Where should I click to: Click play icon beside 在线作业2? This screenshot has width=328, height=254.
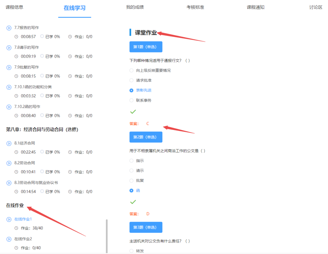tap(9, 239)
